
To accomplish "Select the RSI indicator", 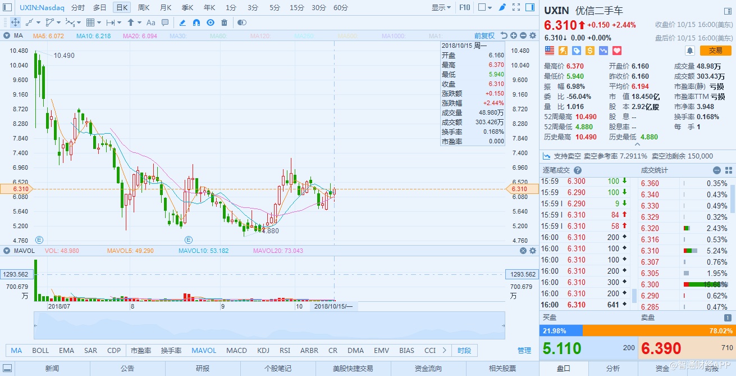I will (x=285, y=350).
